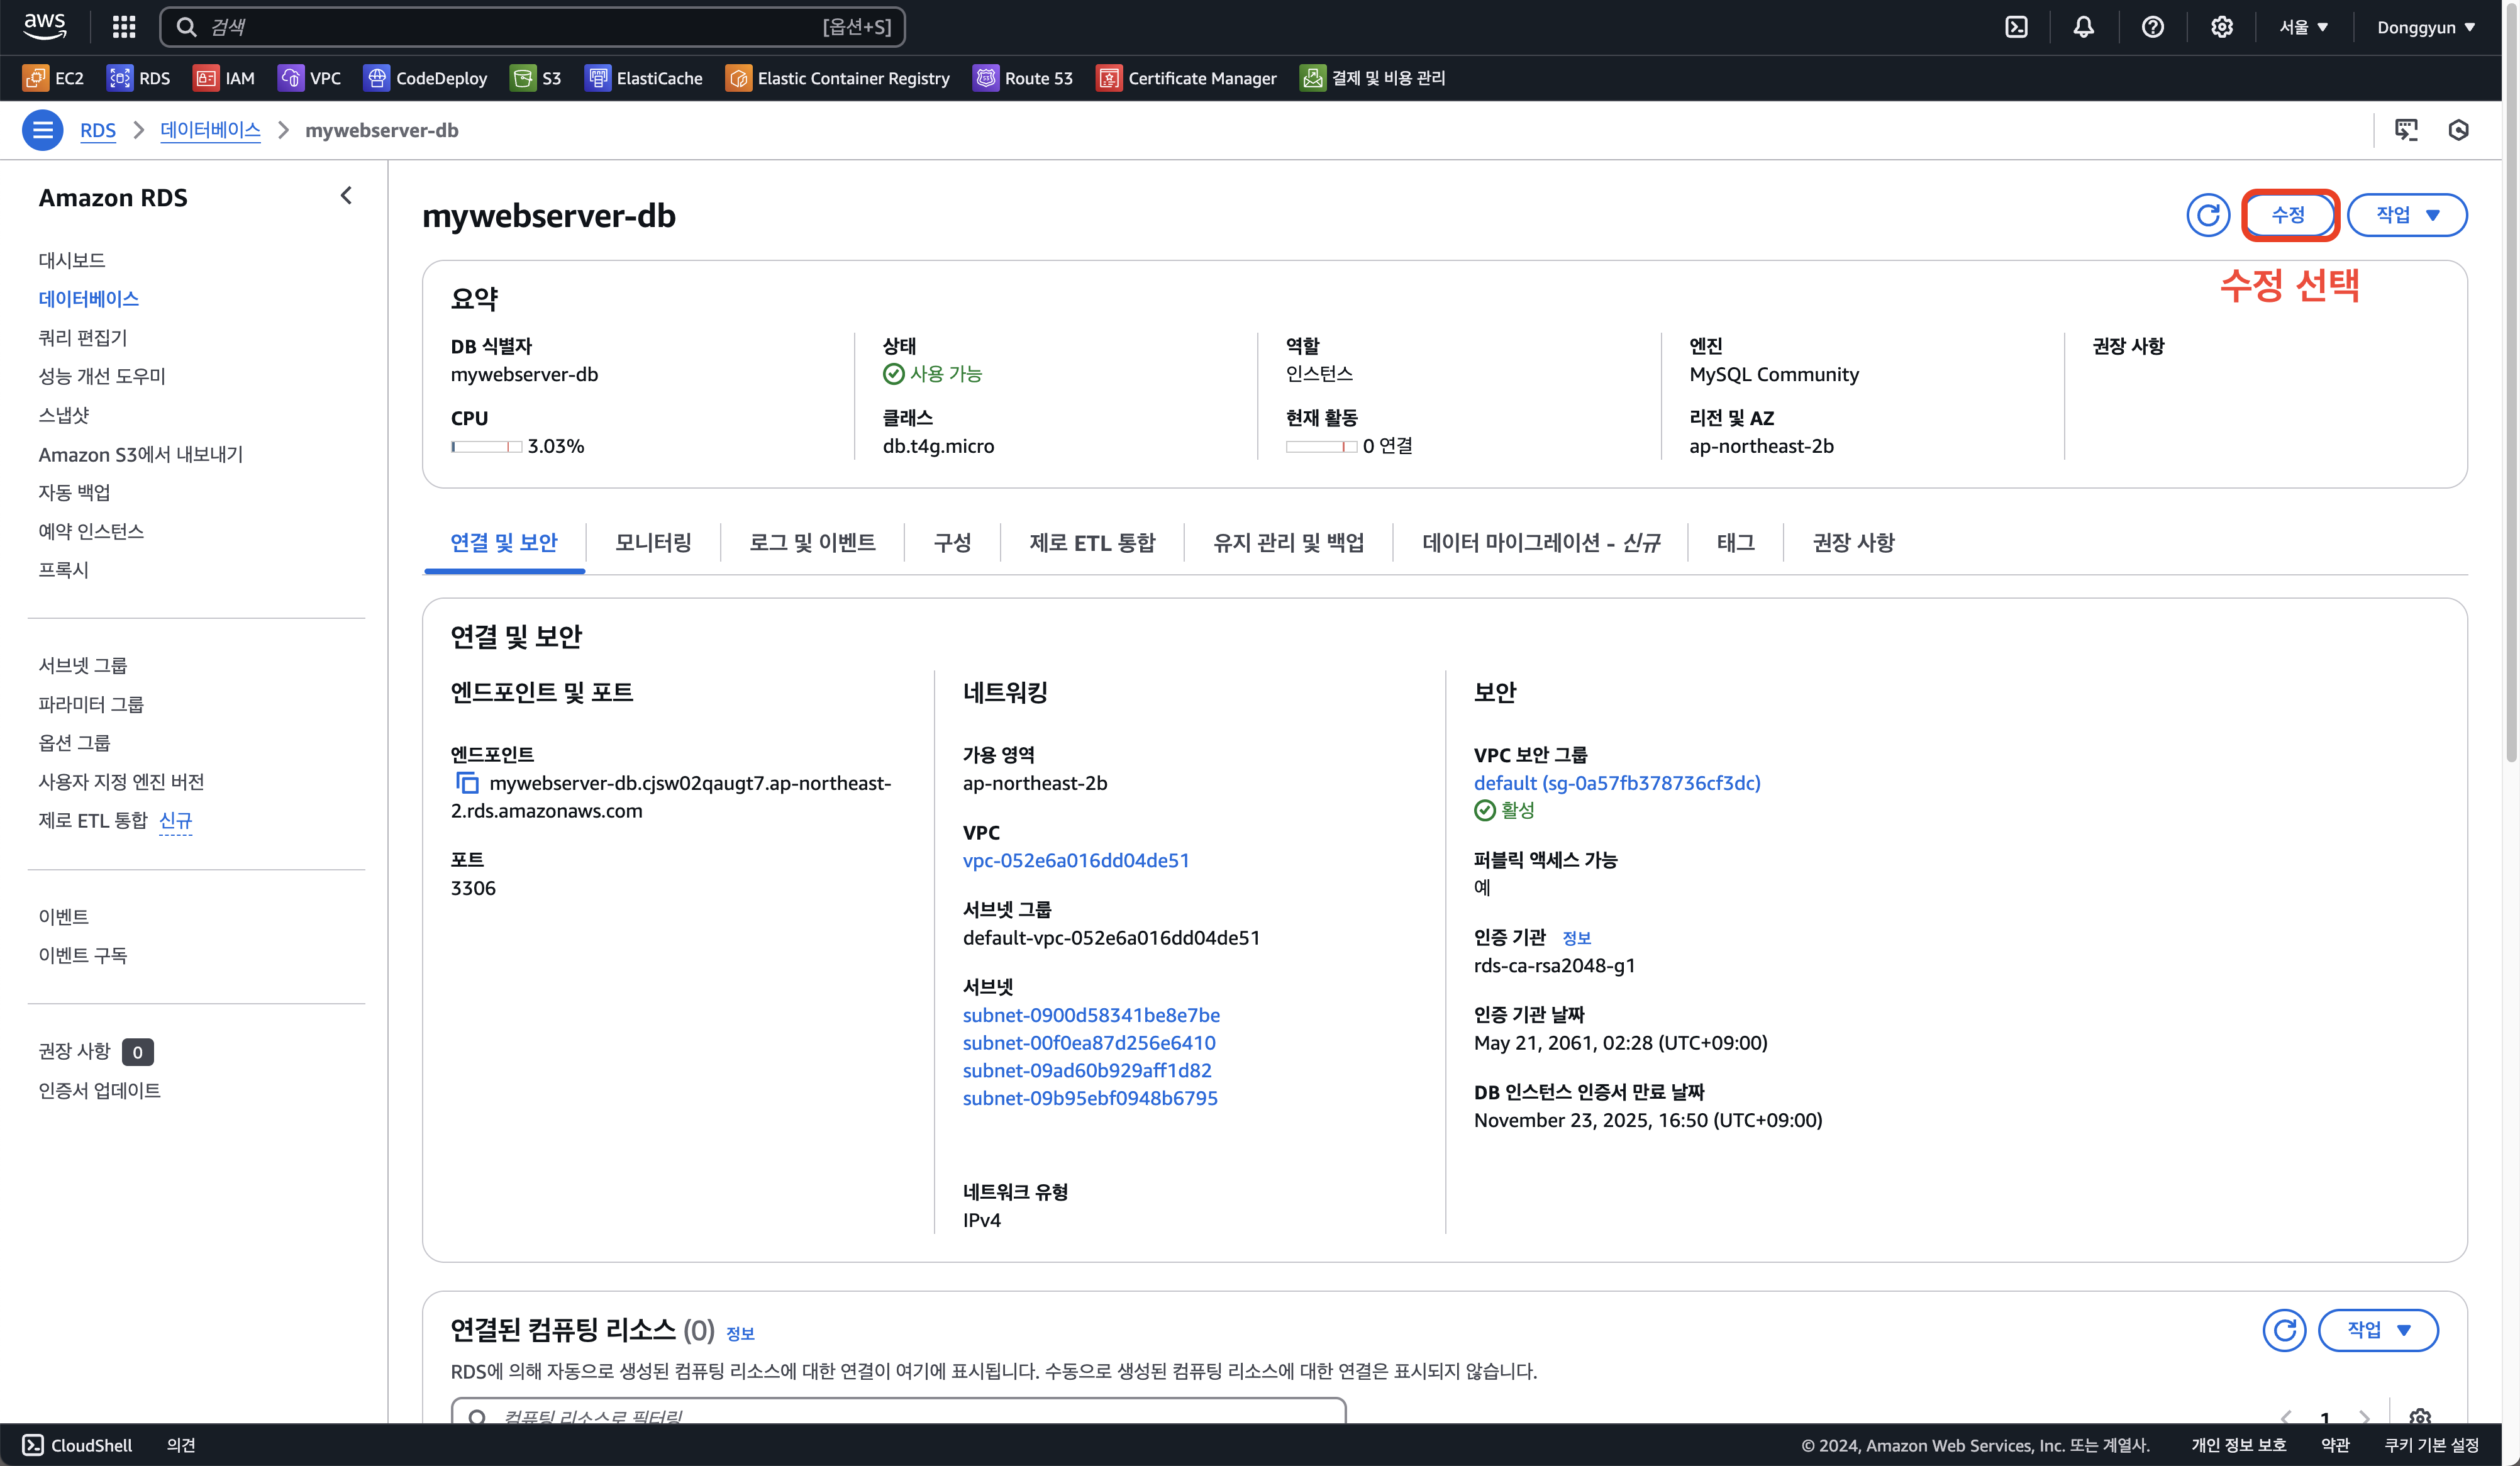Open 인증서 업데이트 in the sidebar
The image size is (2520, 1466).
point(100,1091)
